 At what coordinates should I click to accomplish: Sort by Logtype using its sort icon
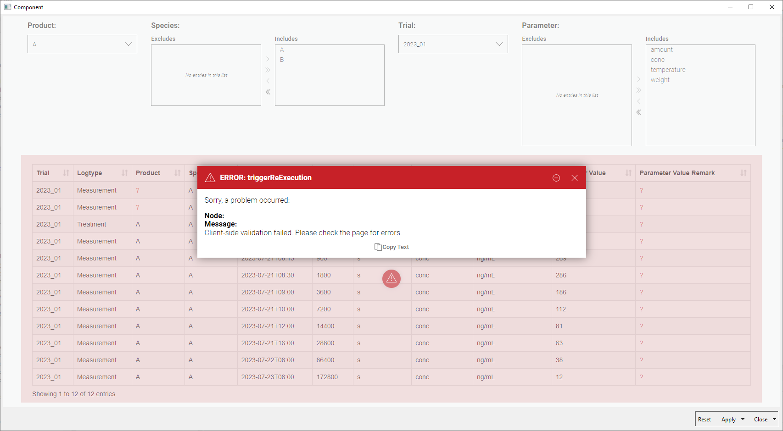coord(124,173)
